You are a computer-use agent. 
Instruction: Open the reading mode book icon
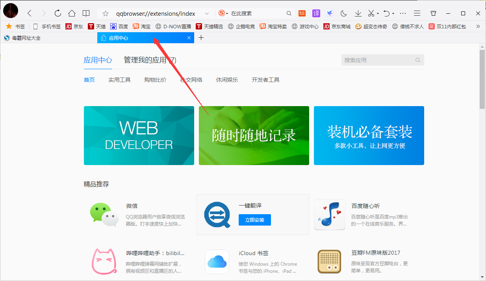[86, 13]
